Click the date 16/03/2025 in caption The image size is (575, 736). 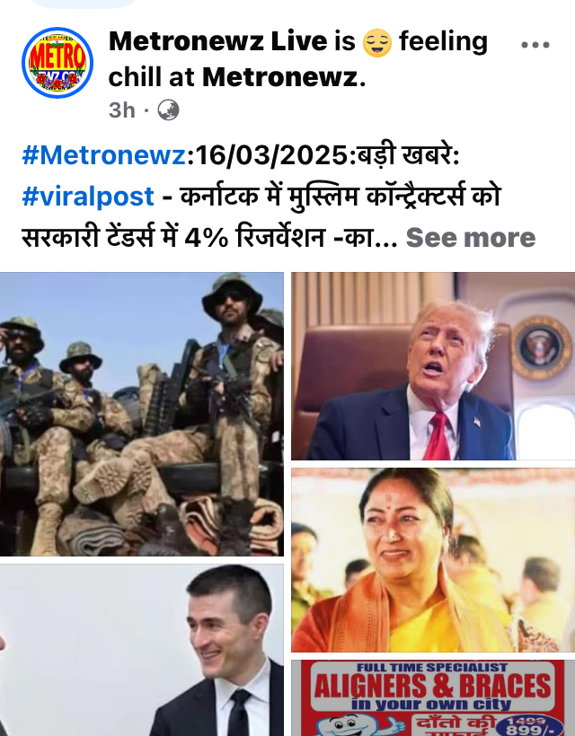(270, 155)
